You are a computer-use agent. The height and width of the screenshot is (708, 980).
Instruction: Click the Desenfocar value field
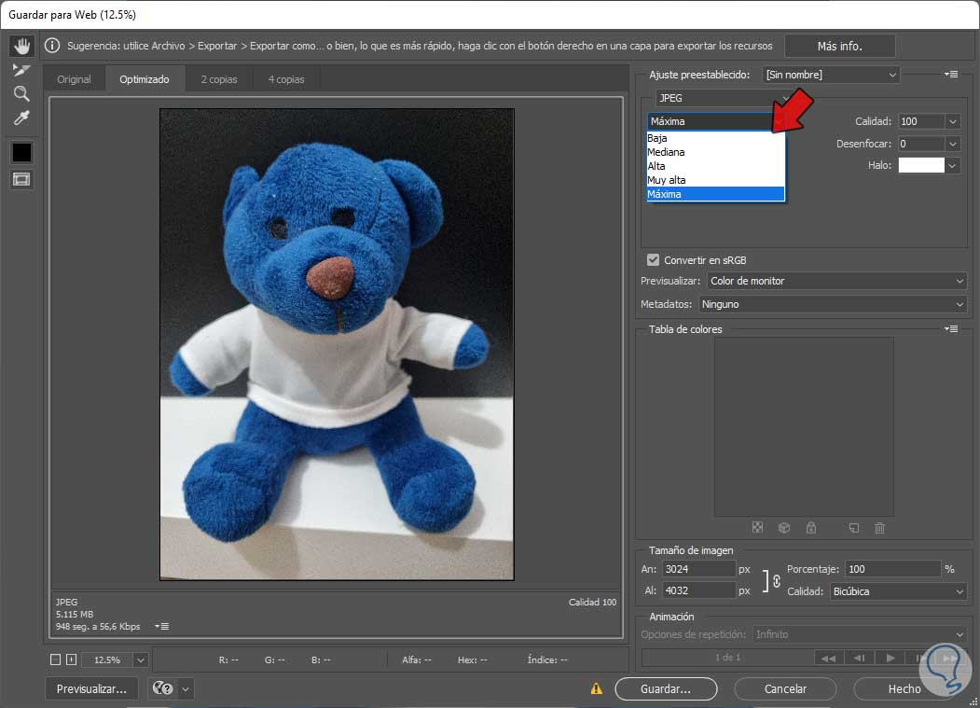pyautogui.click(x=921, y=144)
